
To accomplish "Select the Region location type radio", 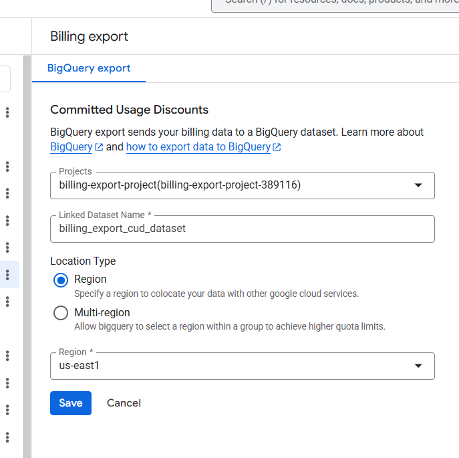I will pos(61,280).
